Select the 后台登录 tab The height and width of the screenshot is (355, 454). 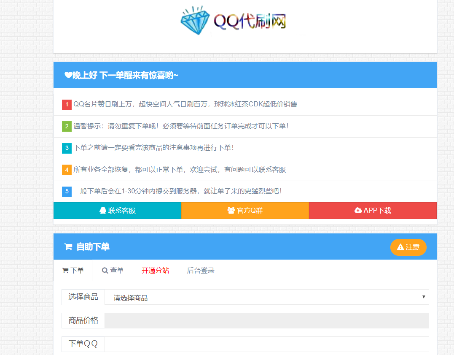point(200,270)
